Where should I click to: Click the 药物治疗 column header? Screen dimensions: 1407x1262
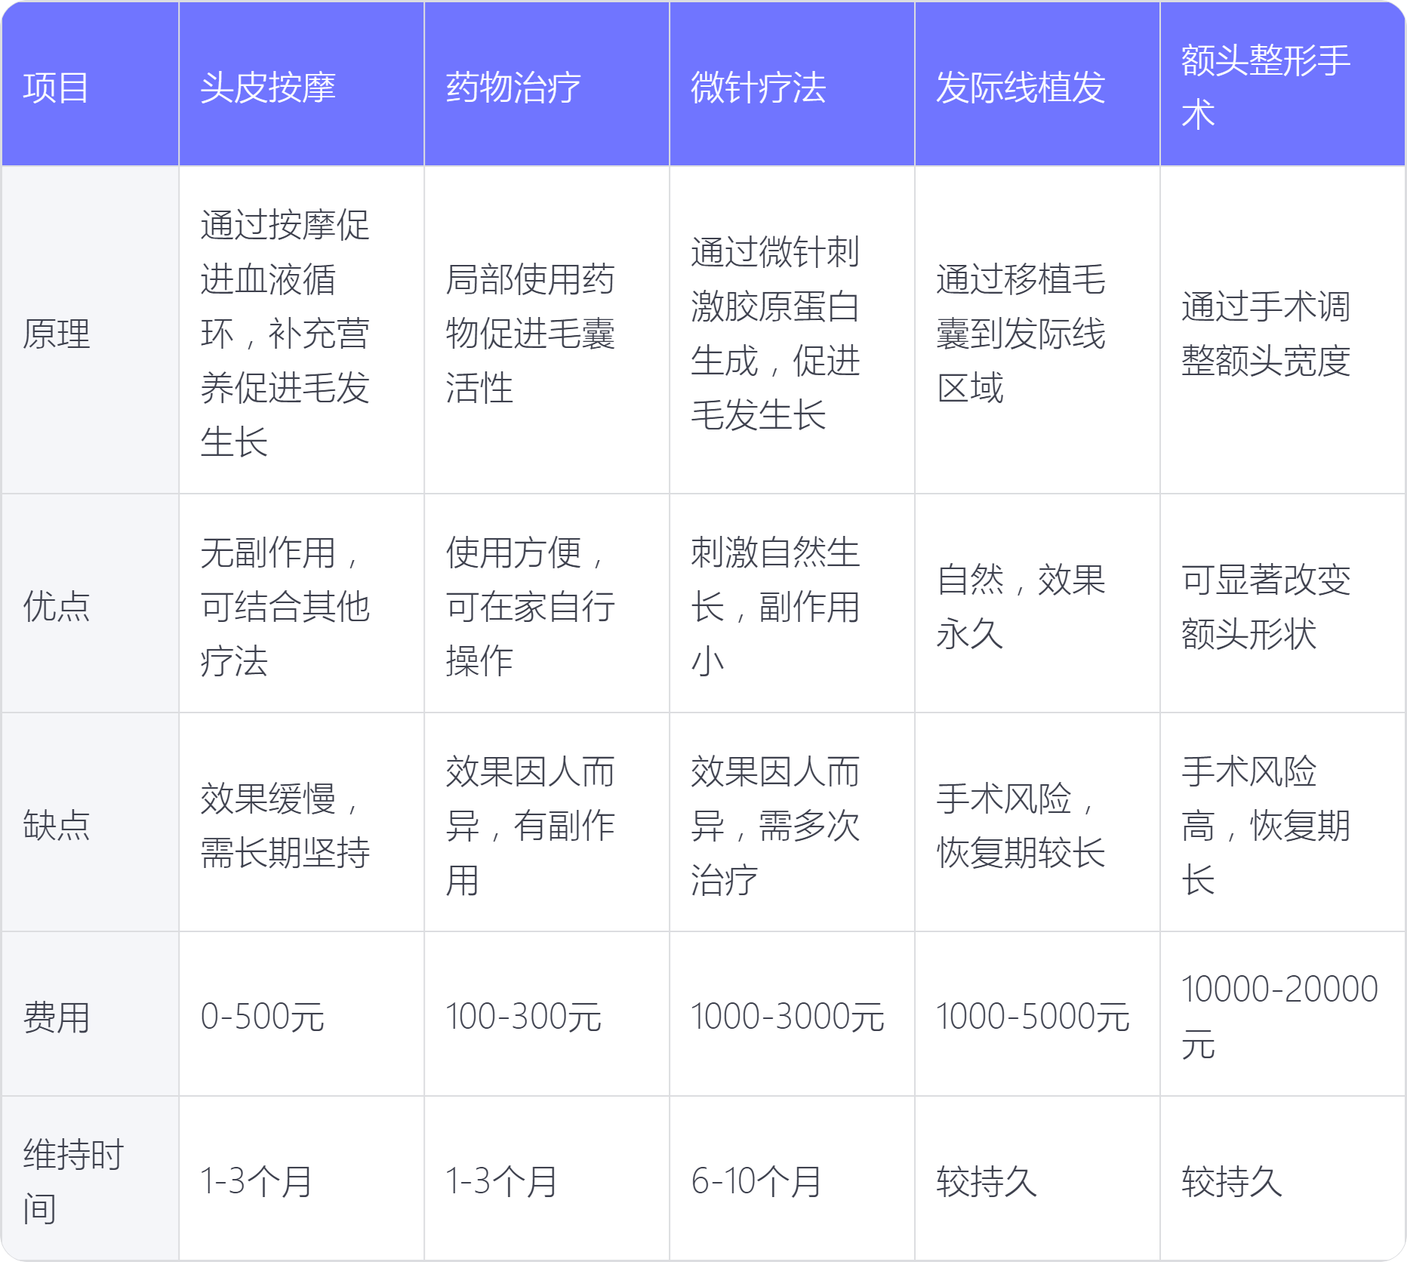pos(513,87)
